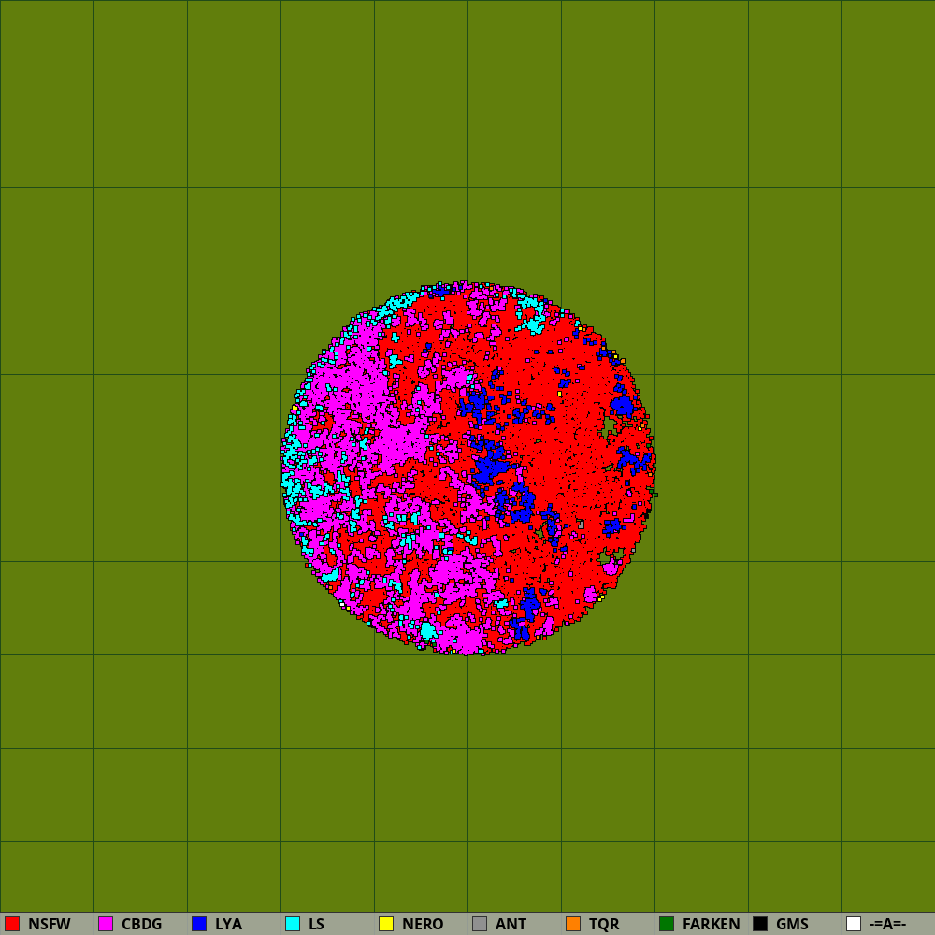
Task: Click the white -=A=- legend swatch
Action: tap(854, 924)
